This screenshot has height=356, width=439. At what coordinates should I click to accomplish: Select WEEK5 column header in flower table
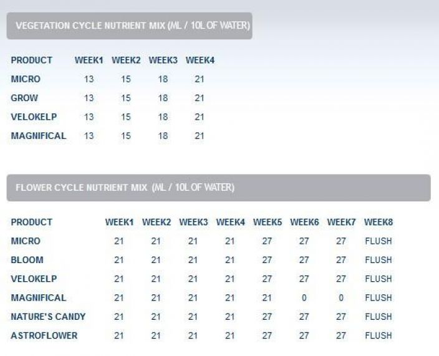[268, 222]
